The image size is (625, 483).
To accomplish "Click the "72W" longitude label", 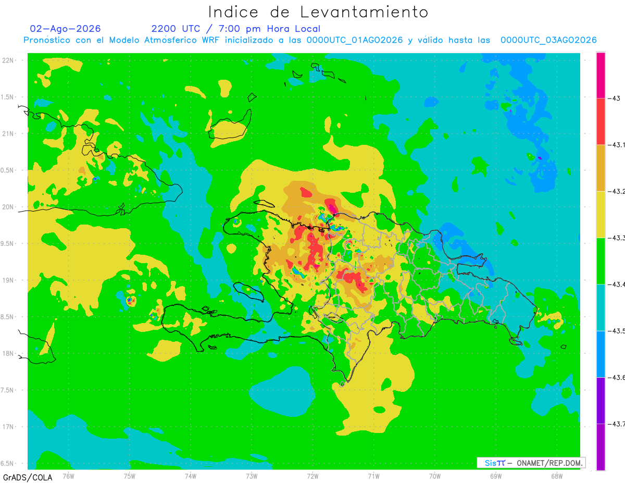I will [x=312, y=476].
